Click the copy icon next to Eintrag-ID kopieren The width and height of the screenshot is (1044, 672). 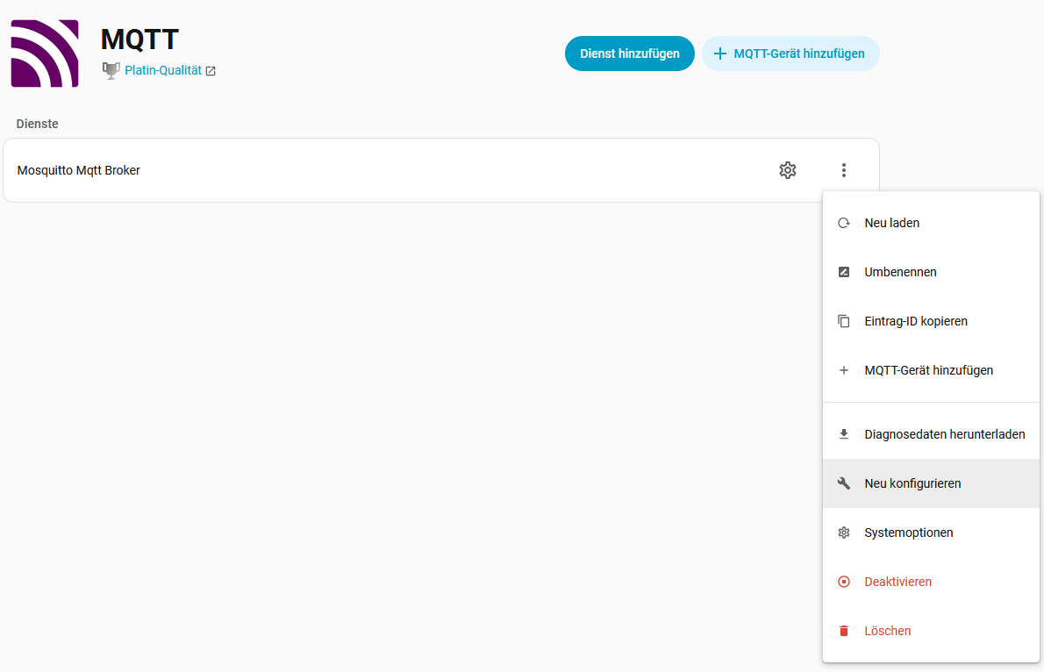coord(844,321)
